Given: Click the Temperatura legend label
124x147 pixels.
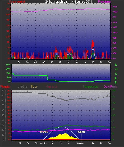Looking at the screenshot, I should (x=90, y=87).
